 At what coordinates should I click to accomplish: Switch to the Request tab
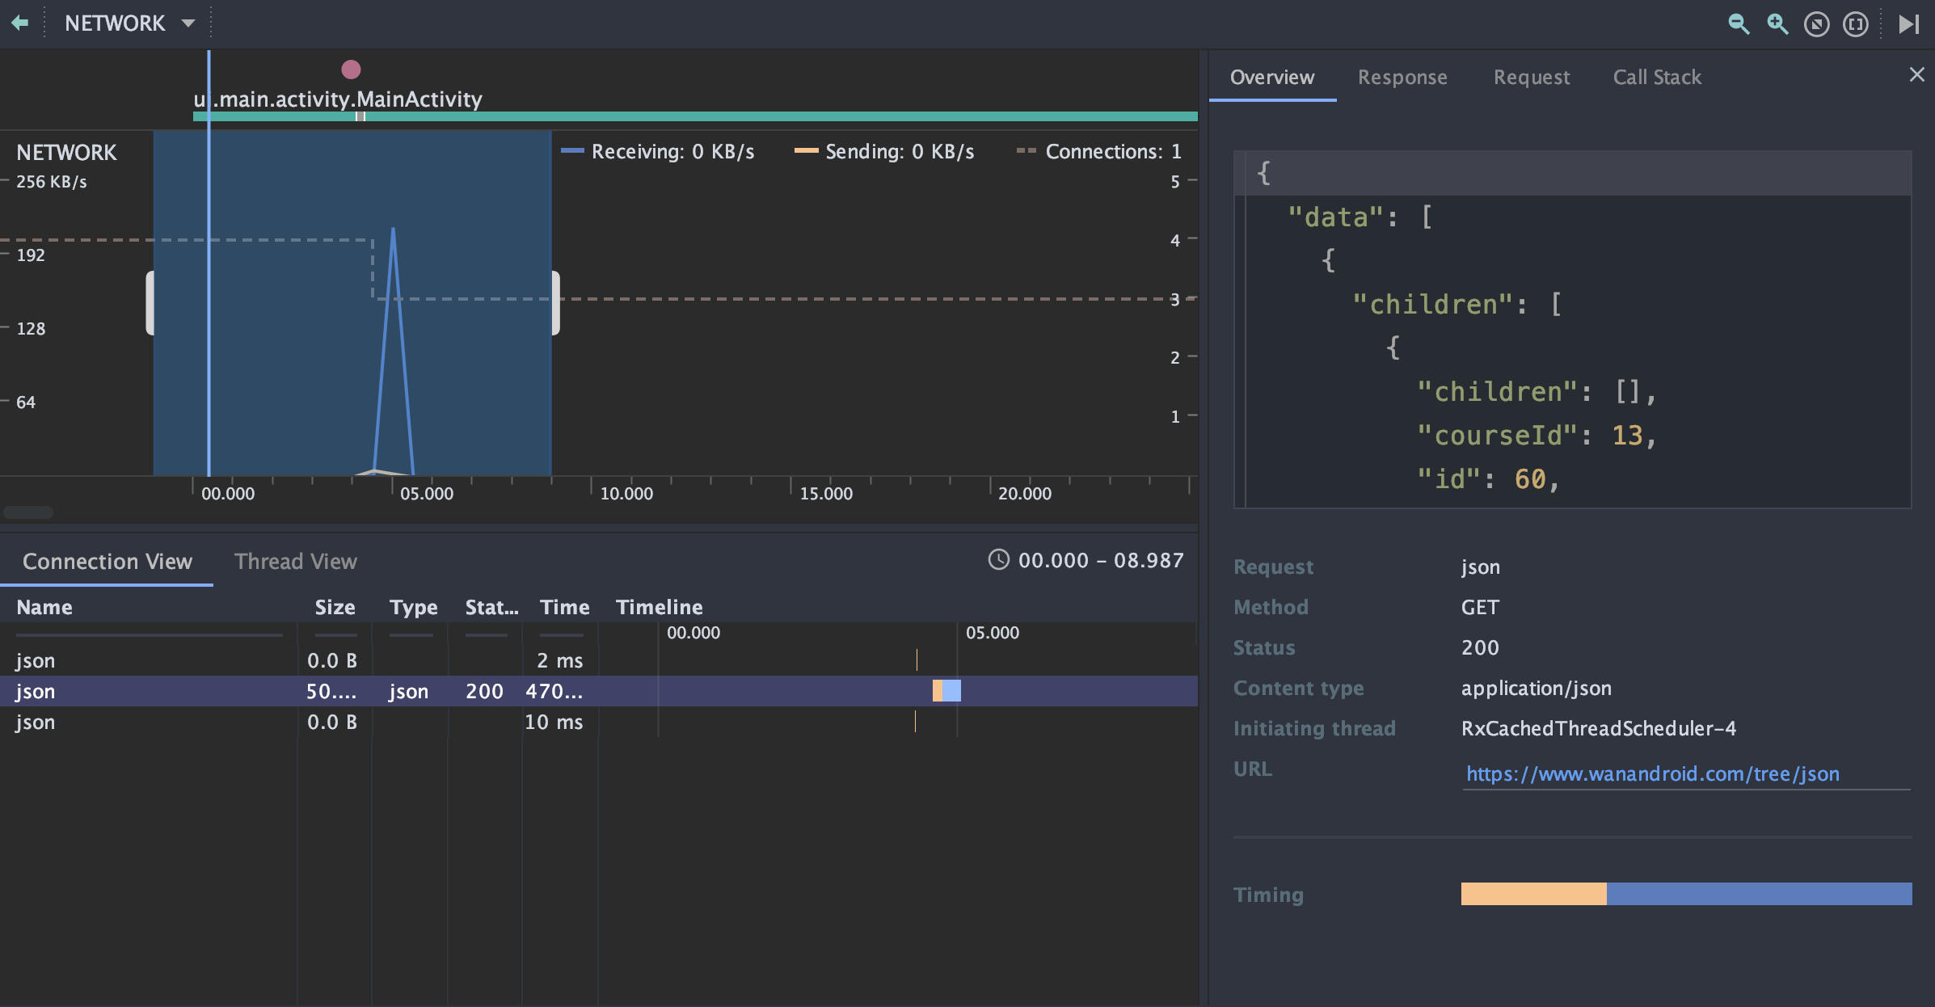click(x=1531, y=78)
